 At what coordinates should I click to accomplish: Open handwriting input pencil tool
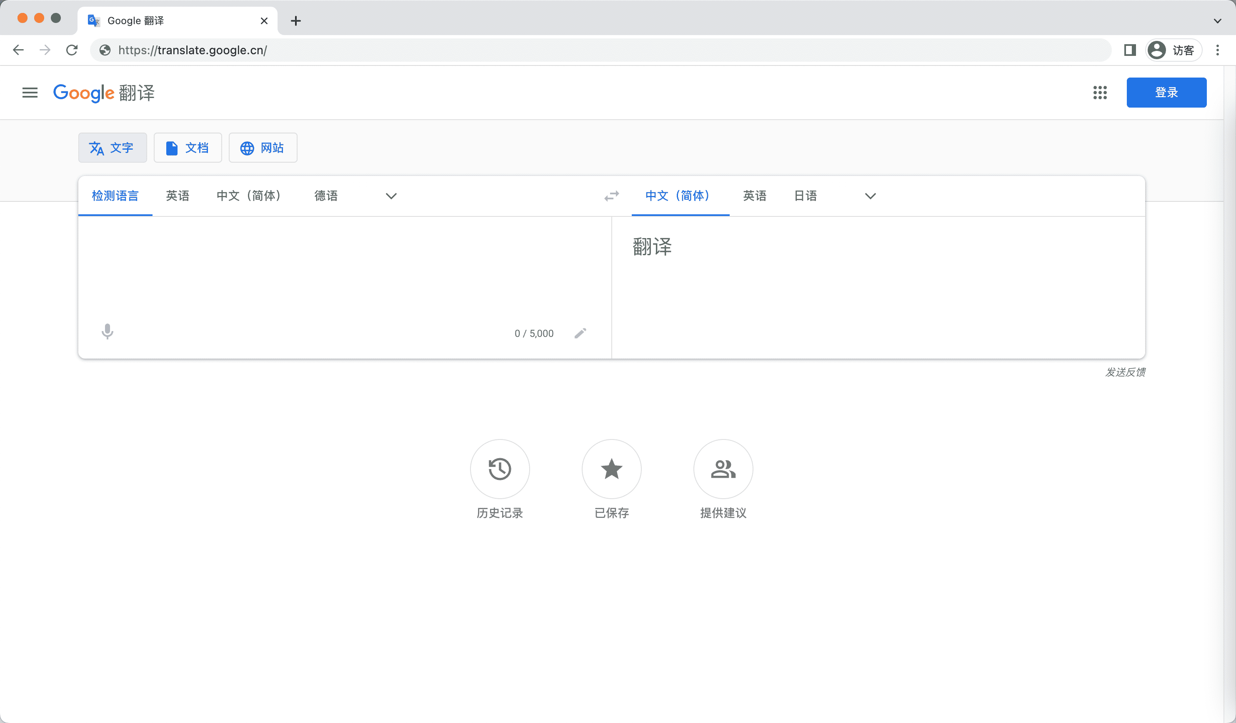click(x=580, y=333)
